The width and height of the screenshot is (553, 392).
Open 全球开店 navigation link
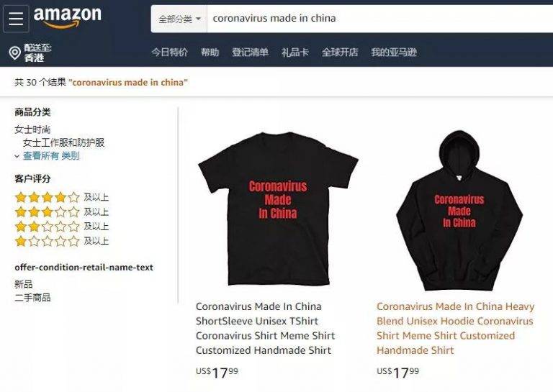pos(340,53)
